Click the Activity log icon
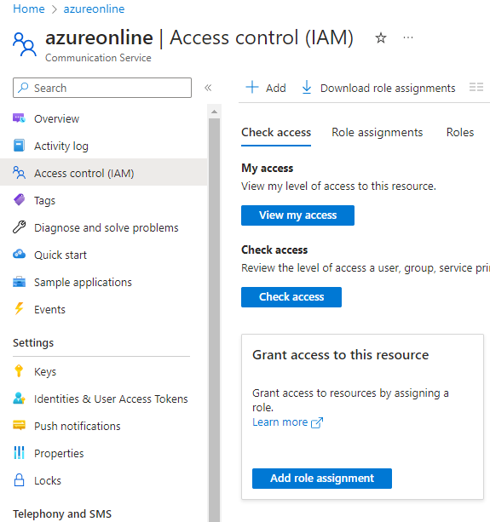The height and width of the screenshot is (522, 490). click(x=19, y=146)
